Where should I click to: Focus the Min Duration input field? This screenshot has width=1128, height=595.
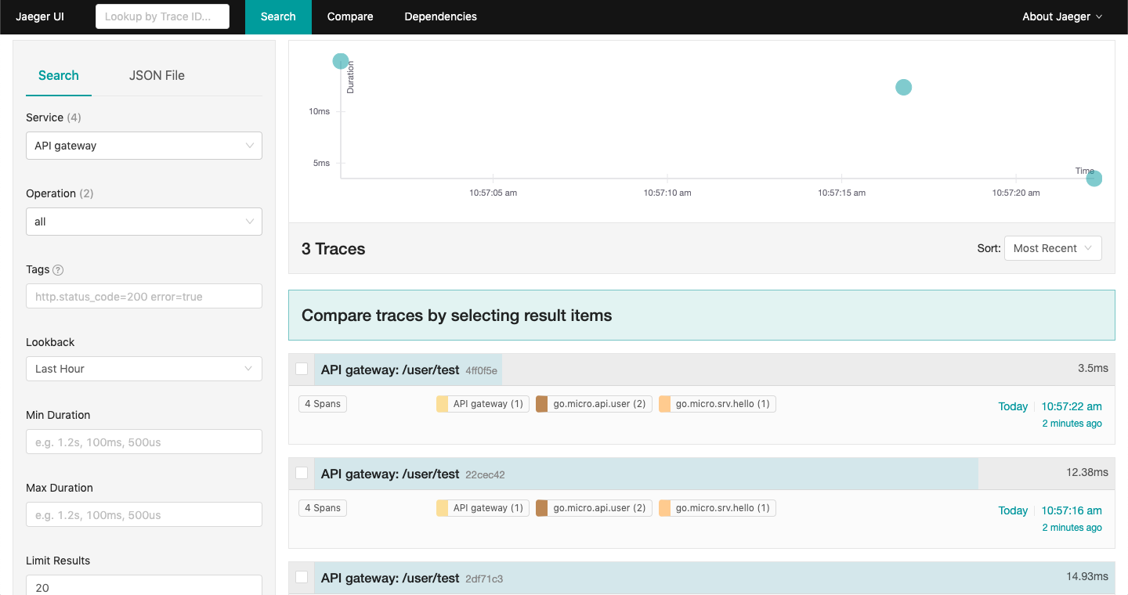click(144, 442)
